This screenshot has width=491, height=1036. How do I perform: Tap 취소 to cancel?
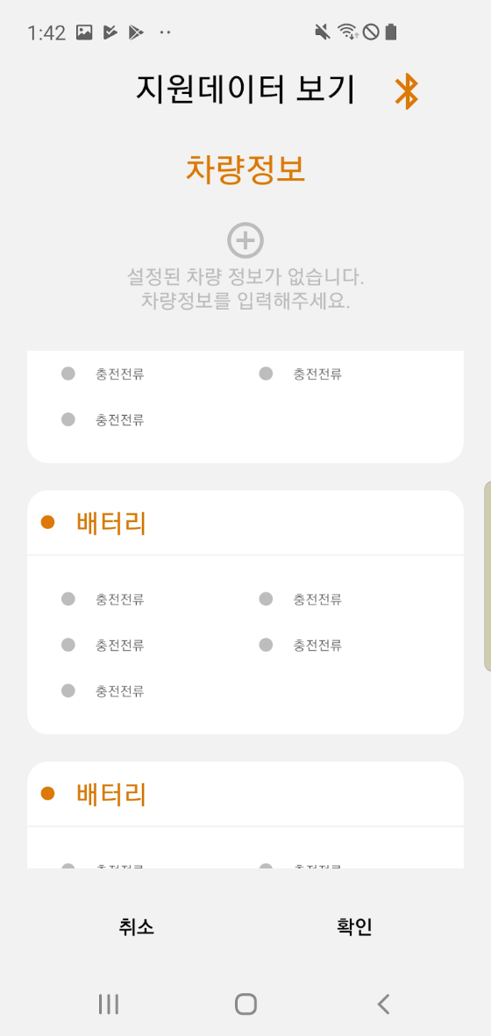pyautogui.click(x=137, y=927)
